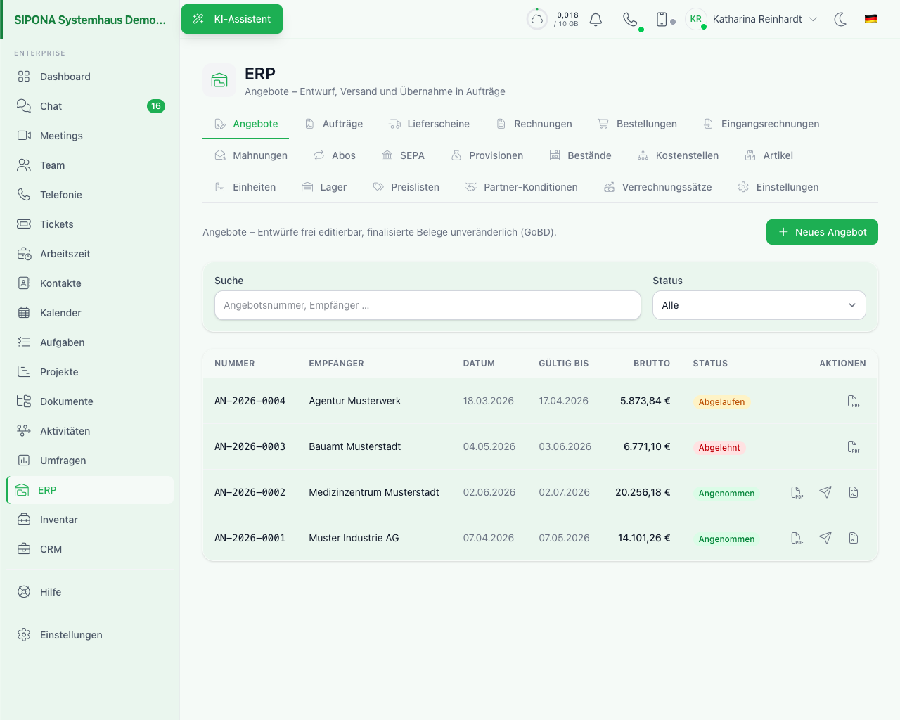This screenshot has height=720, width=900.
Task: Open the Hilfe help page
Action: [90, 592]
